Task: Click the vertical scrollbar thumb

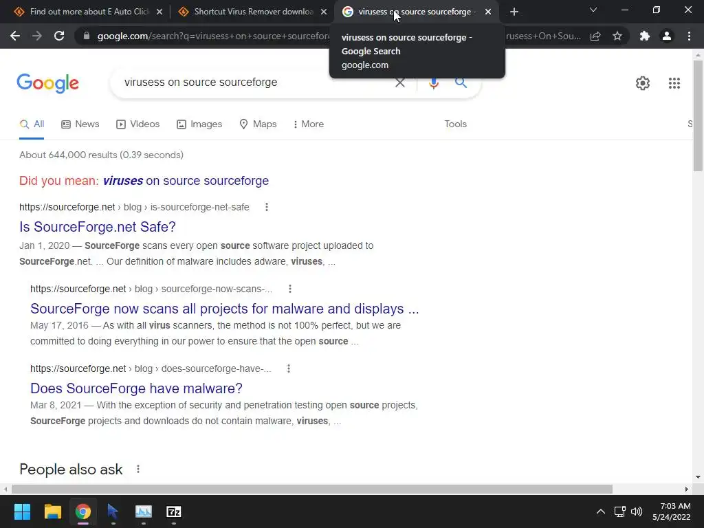Action: pyautogui.click(x=697, y=115)
